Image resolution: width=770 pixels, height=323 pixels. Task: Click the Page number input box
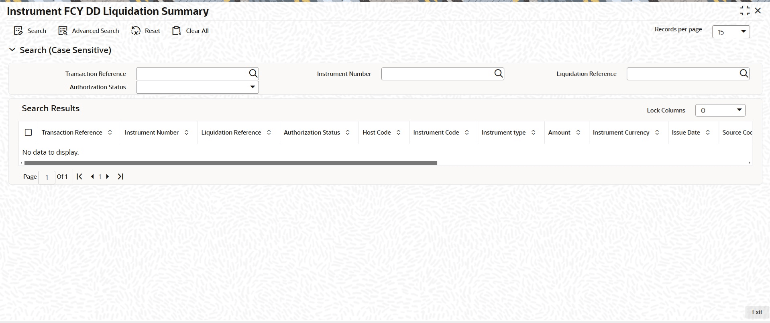pos(47,177)
